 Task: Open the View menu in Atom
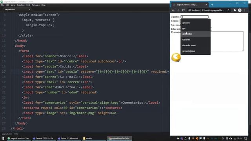(13, 5)
